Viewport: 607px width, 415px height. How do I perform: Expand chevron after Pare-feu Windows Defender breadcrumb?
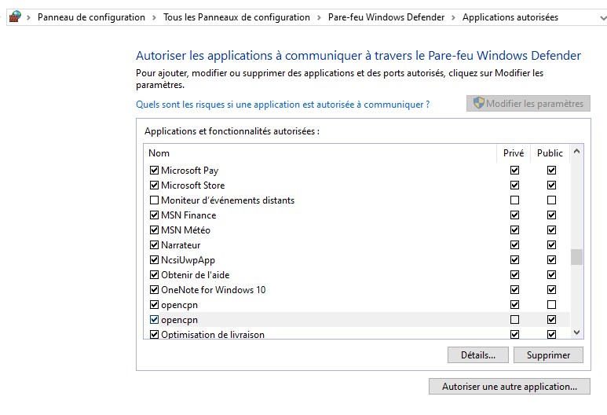tap(453, 17)
